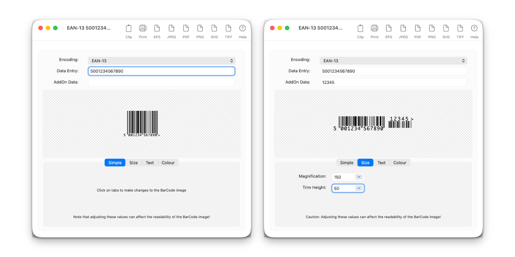Click barcode preview image in left window
The height and width of the screenshot is (257, 515).
tap(142, 124)
